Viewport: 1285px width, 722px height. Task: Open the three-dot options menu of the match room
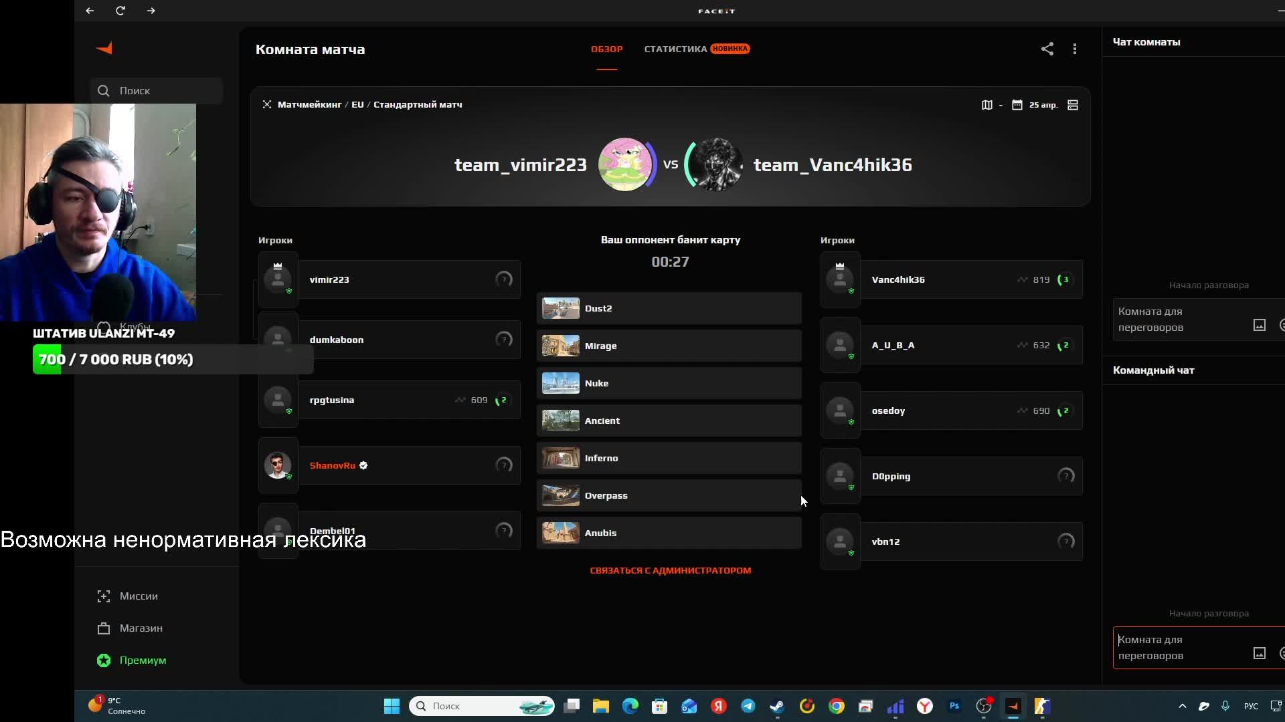click(x=1075, y=49)
